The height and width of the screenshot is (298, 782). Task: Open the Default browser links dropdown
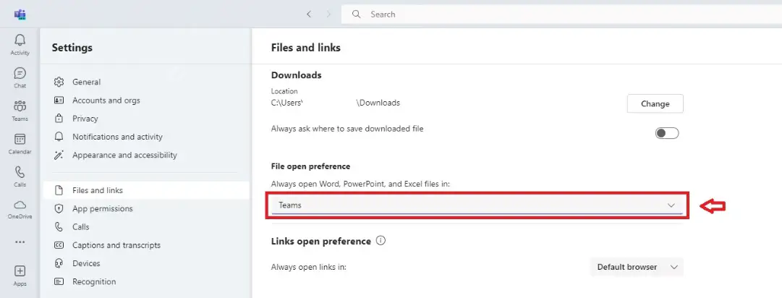(x=637, y=267)
